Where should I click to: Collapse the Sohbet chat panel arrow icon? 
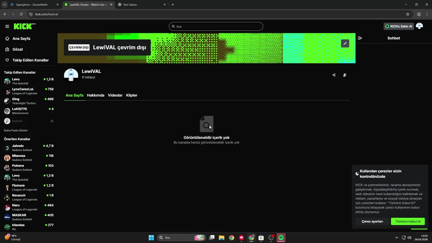coord(360,38)
